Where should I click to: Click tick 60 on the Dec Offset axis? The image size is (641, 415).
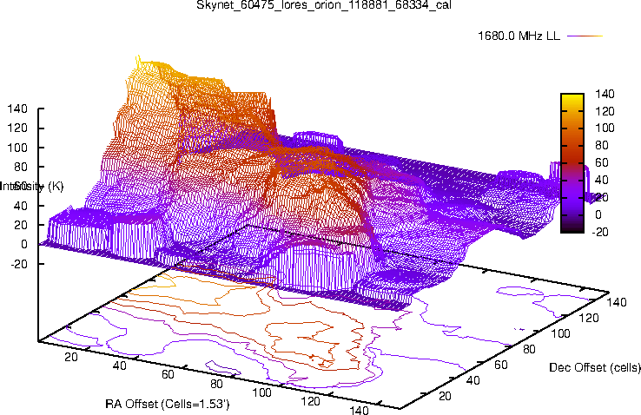point(501,365)
